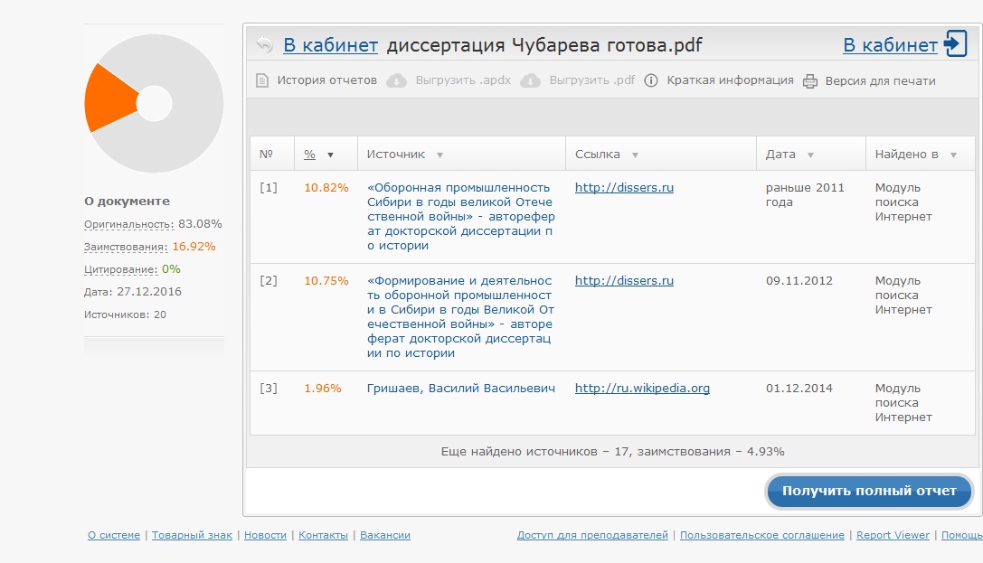Open the Найдено в column filter arrow
Viewport: 983px width, 563px height.
(953, 155)
